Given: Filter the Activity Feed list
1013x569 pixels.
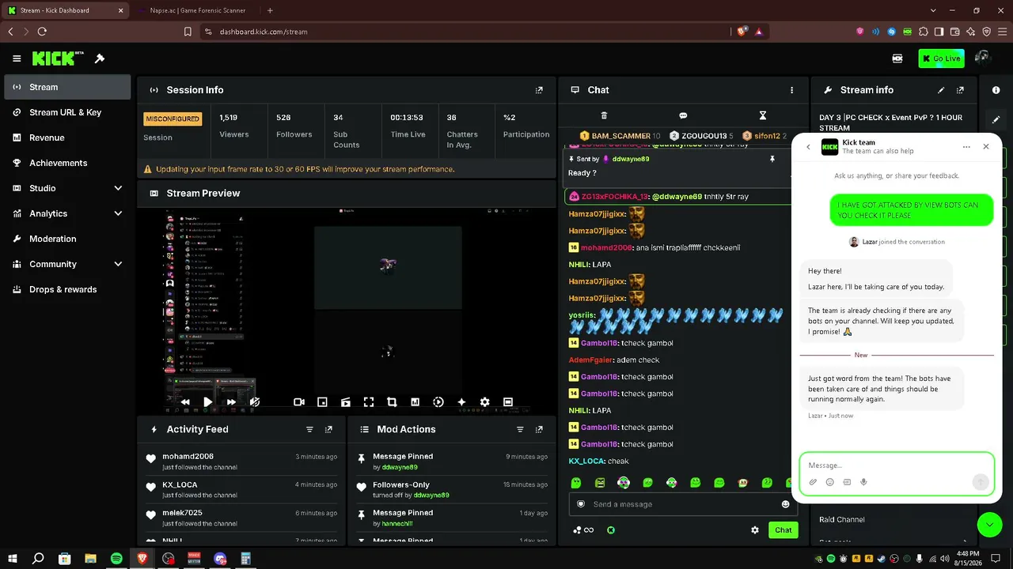Looking at the screenshot, I should pyautogui.click(x=309, y=429).
